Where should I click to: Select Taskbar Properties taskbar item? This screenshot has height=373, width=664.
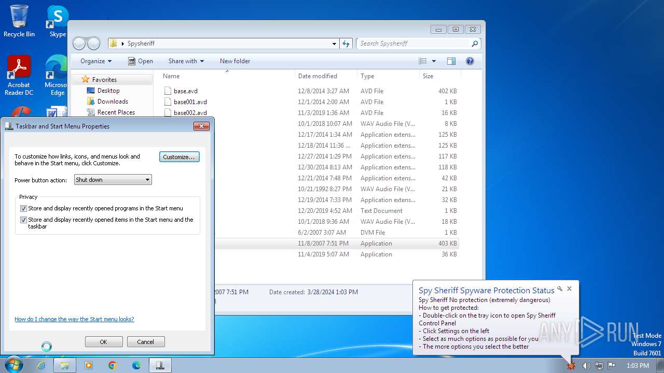160,365
